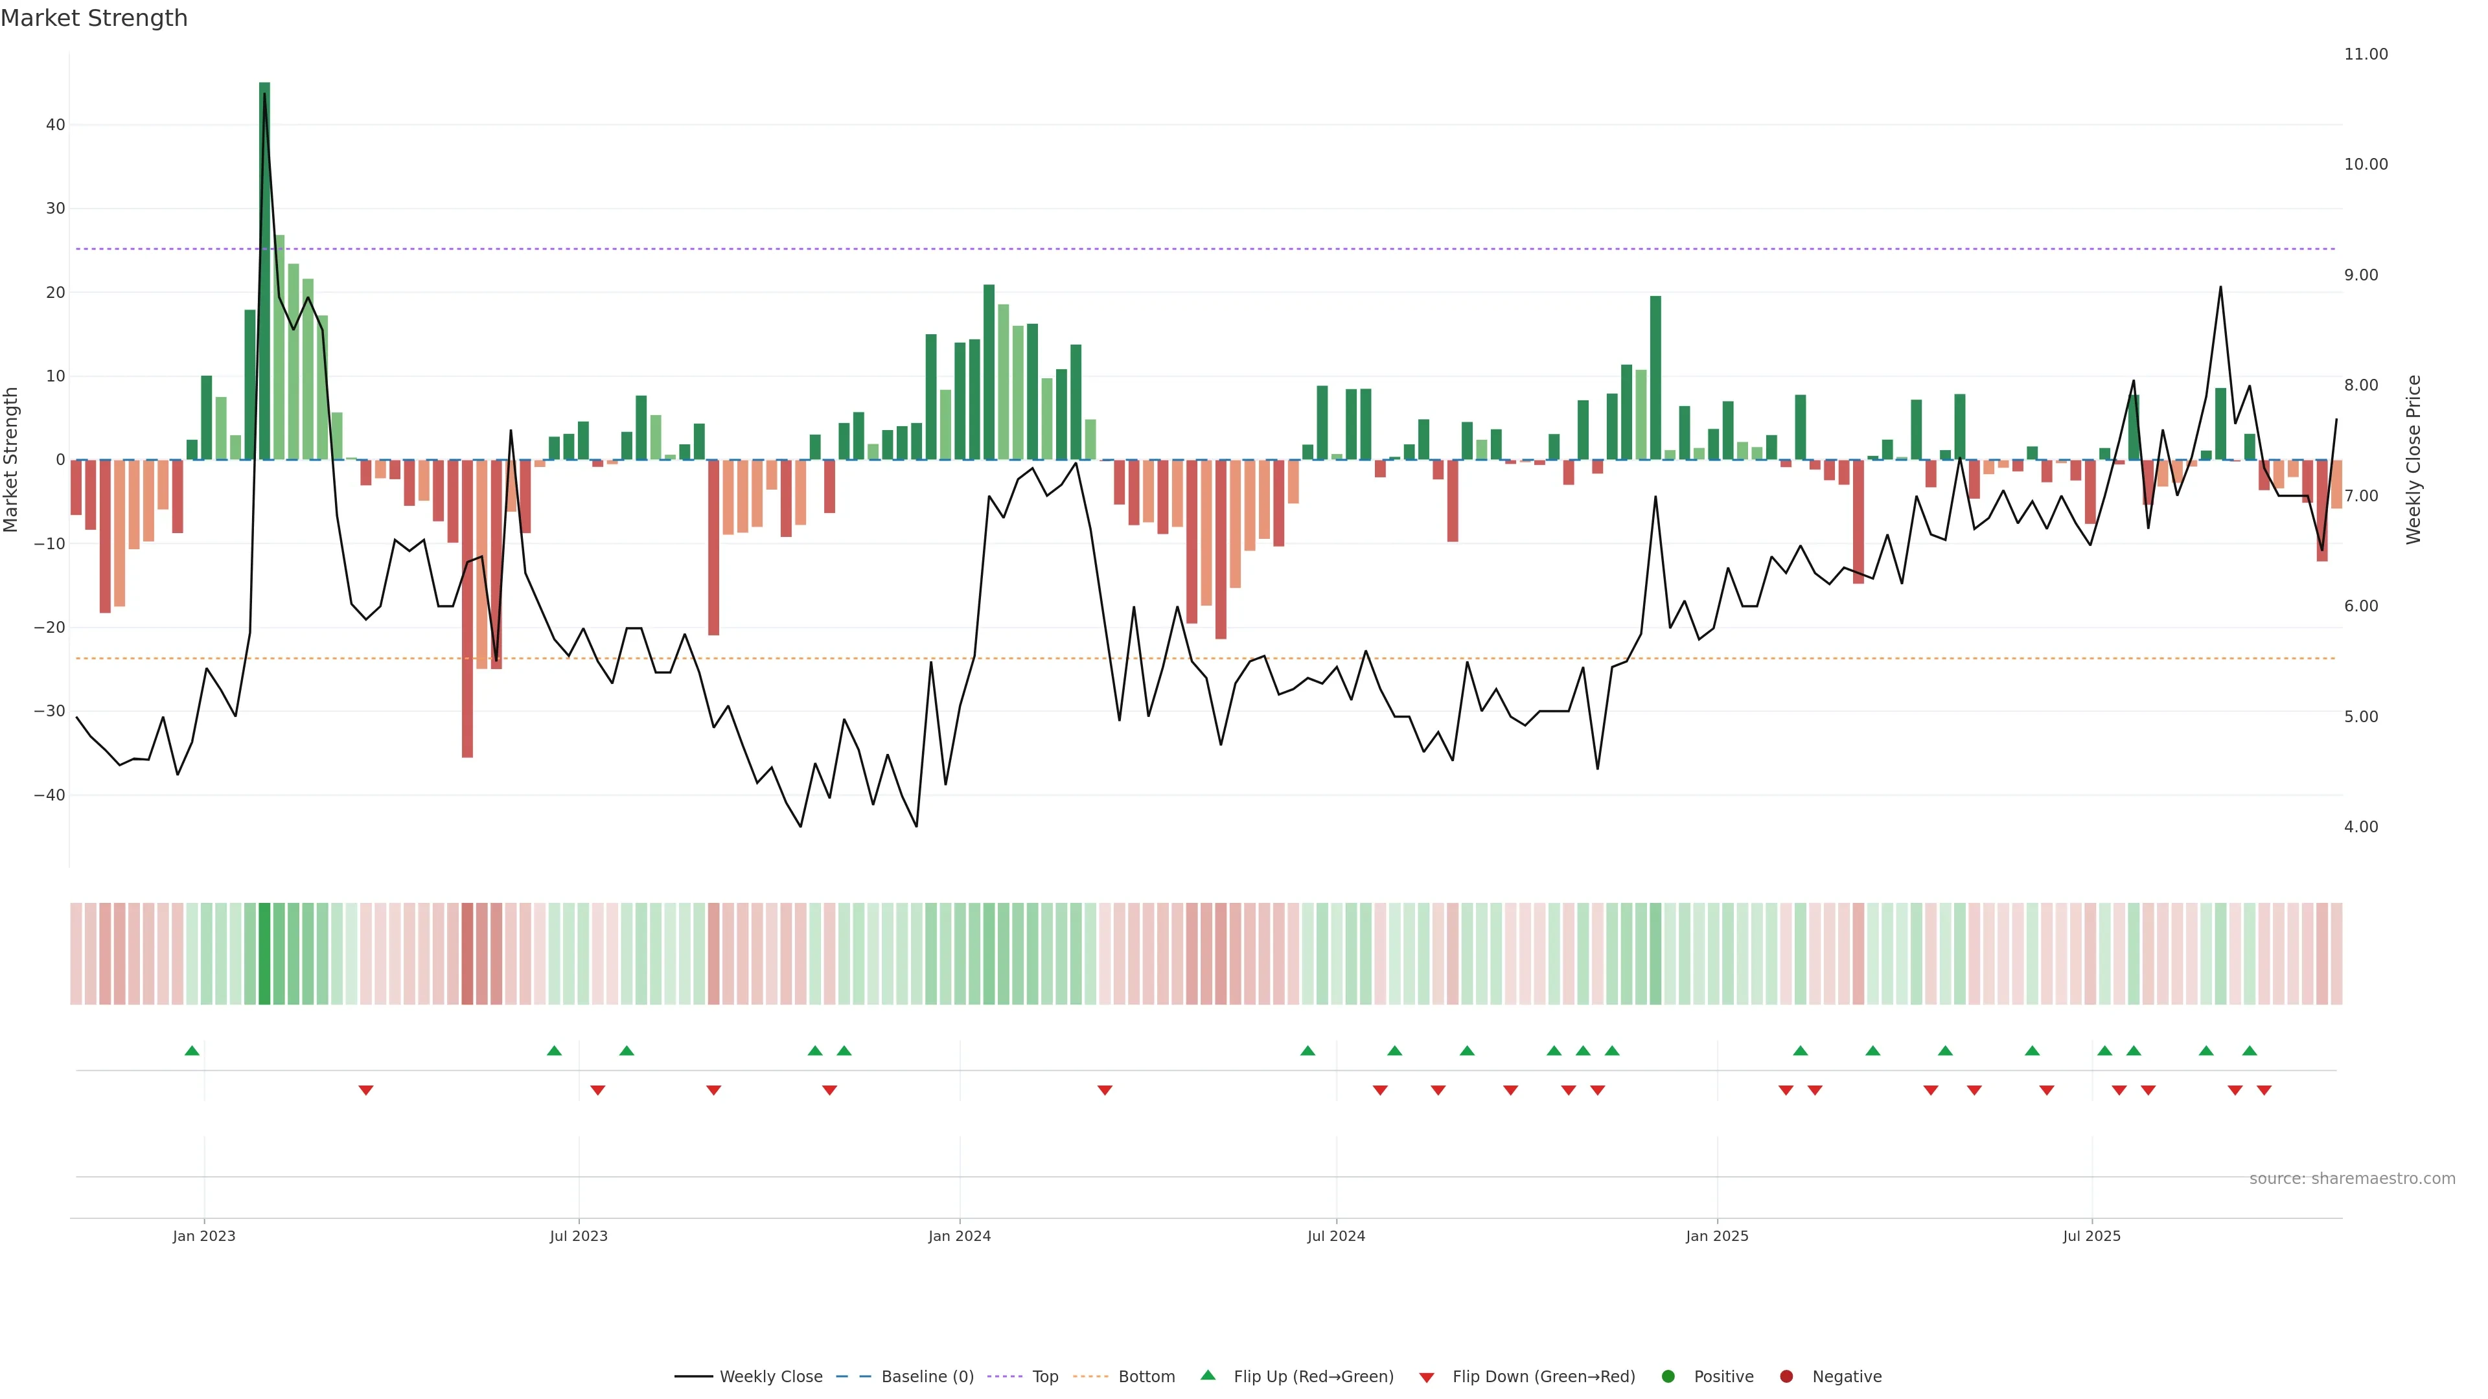
Task: Click first green flip-up triangle near Jan 2023
Action: [x=192, y=1051]
